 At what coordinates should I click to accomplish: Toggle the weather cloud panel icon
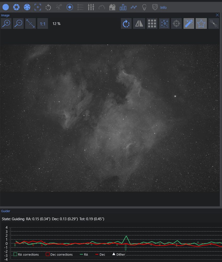(102, 7)
